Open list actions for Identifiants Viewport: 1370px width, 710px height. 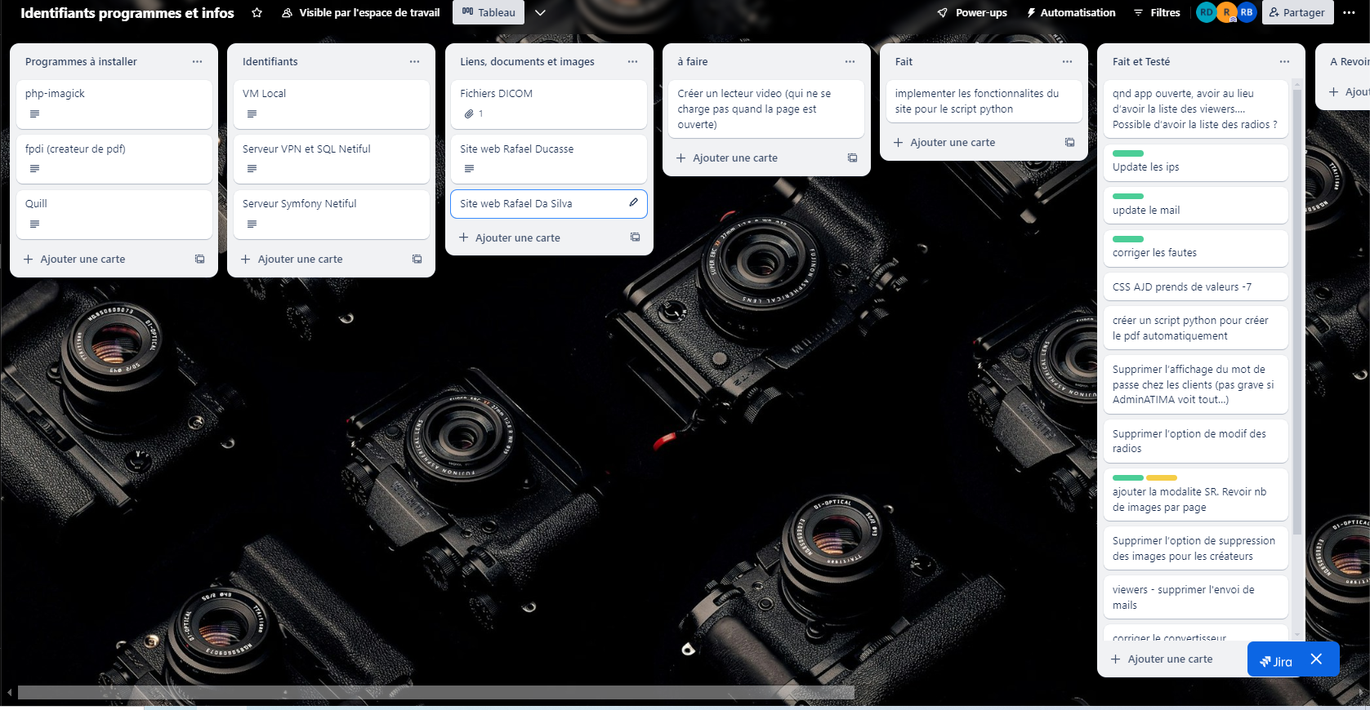414,62
